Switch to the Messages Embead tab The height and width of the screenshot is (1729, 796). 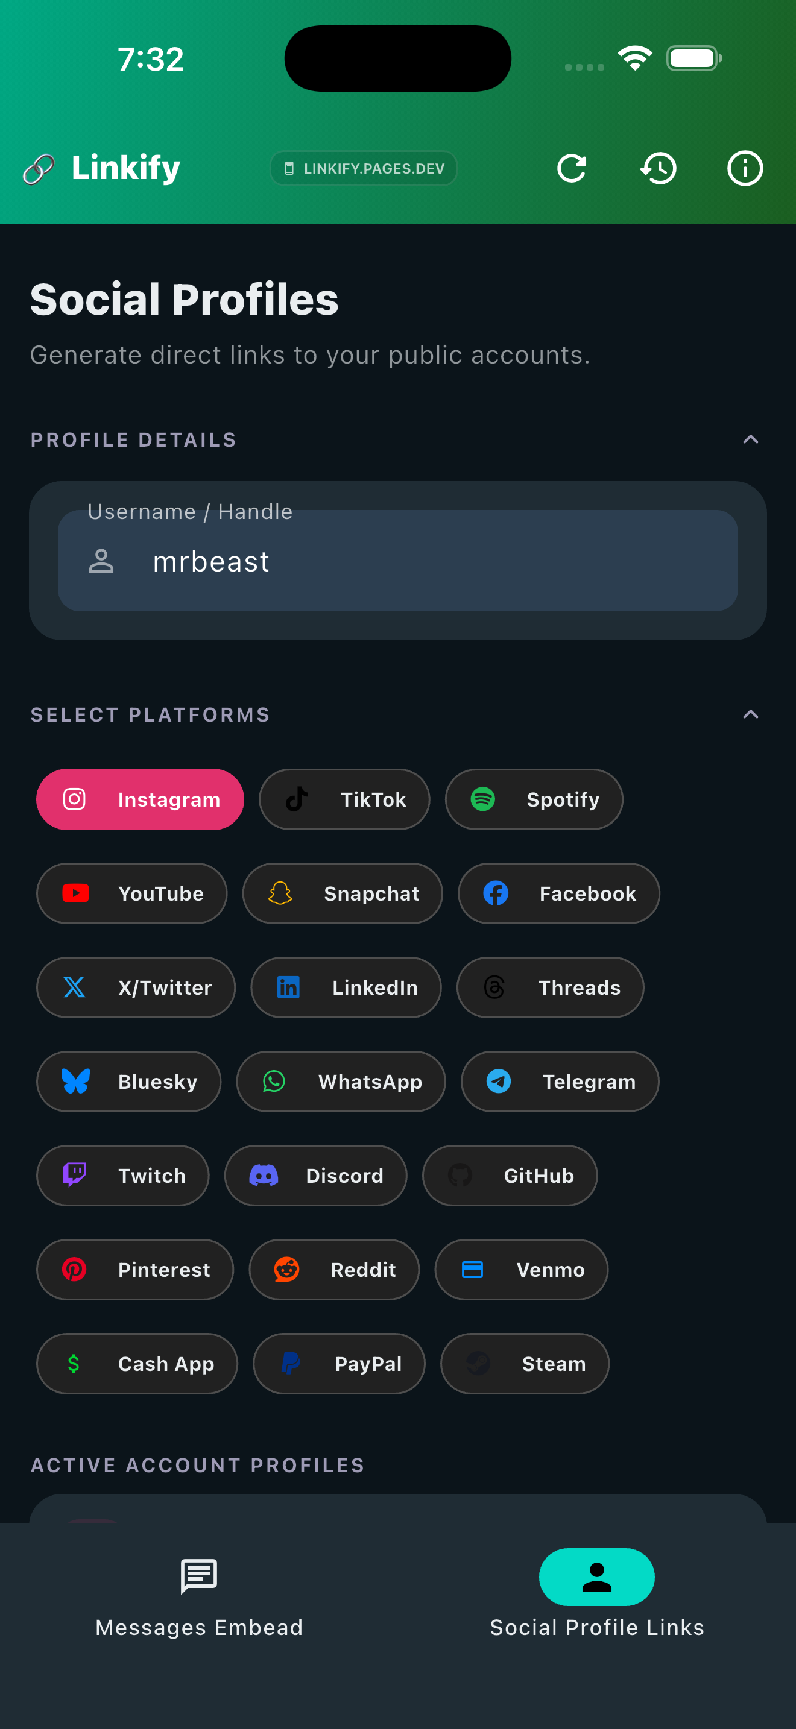click(198, 1598)
